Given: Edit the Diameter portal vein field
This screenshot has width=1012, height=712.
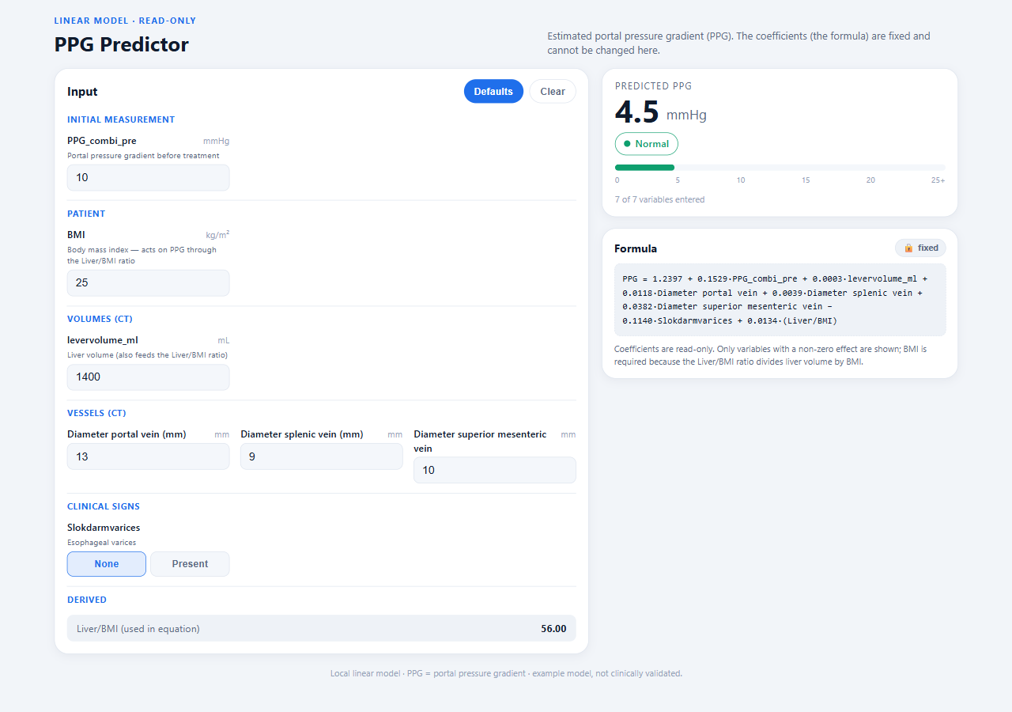Looking at the screenshot, I should pyautogui.click(x=149, y=456).
